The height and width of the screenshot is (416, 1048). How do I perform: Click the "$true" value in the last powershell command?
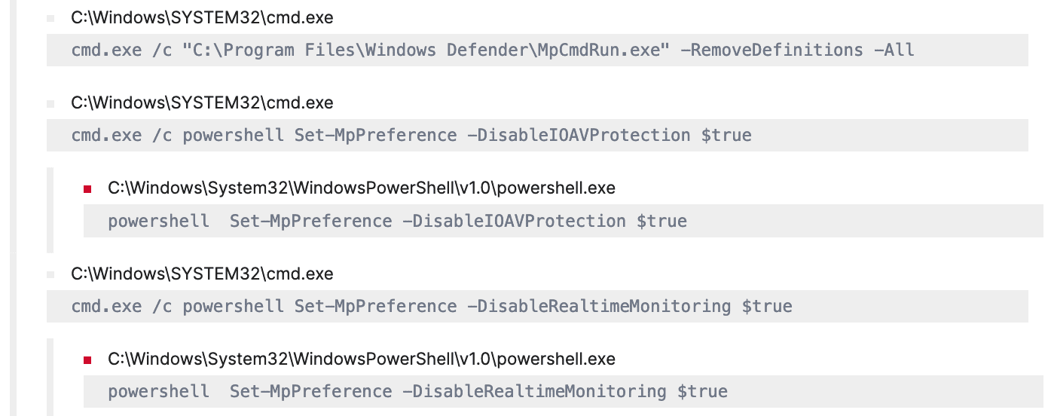tap(702, 392)
